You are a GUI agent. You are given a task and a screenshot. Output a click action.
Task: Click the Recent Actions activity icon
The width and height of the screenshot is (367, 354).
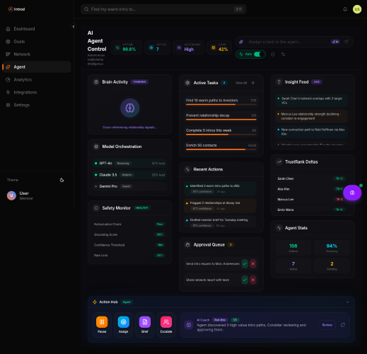(187, 169)
